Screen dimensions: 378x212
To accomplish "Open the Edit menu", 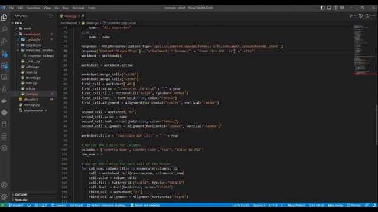I will click(20, 8).
